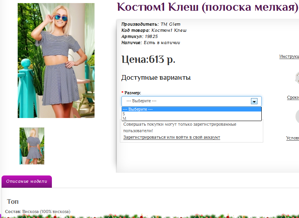Open the 'Услови...' link on the right
The image size is (299, 218).
[292, 138]
